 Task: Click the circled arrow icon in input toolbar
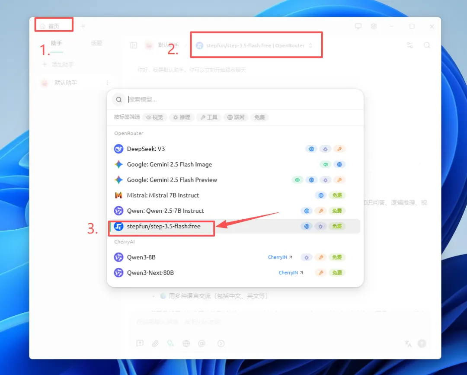click(221, 343)
